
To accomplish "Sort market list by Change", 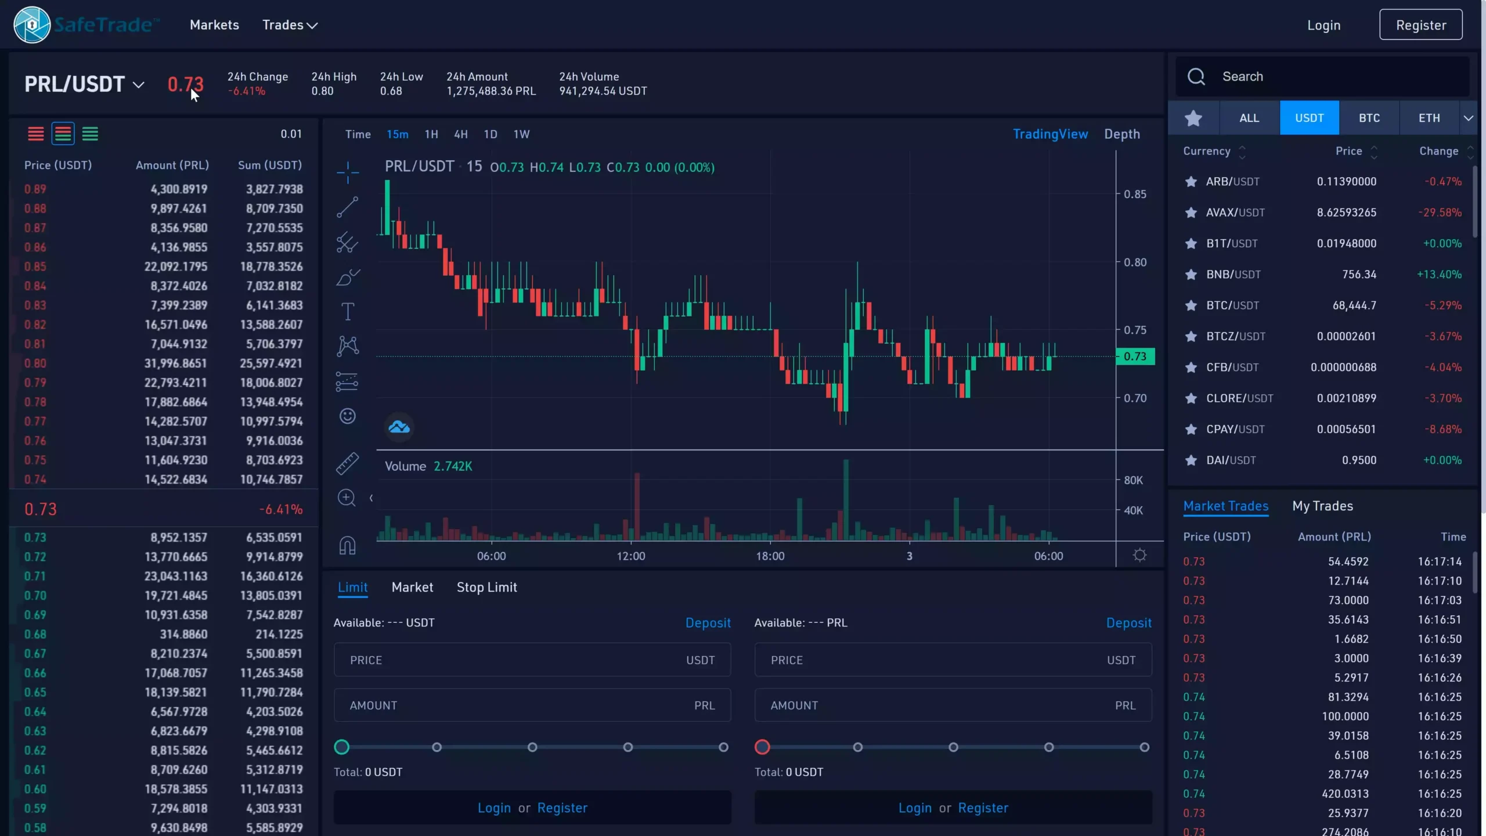I will click(1446, 152).
